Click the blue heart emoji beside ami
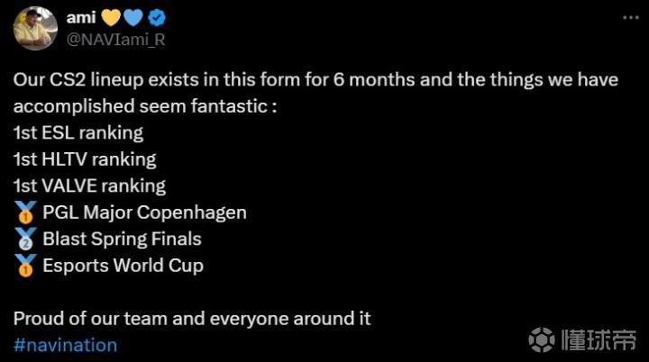 coord(133,18)
